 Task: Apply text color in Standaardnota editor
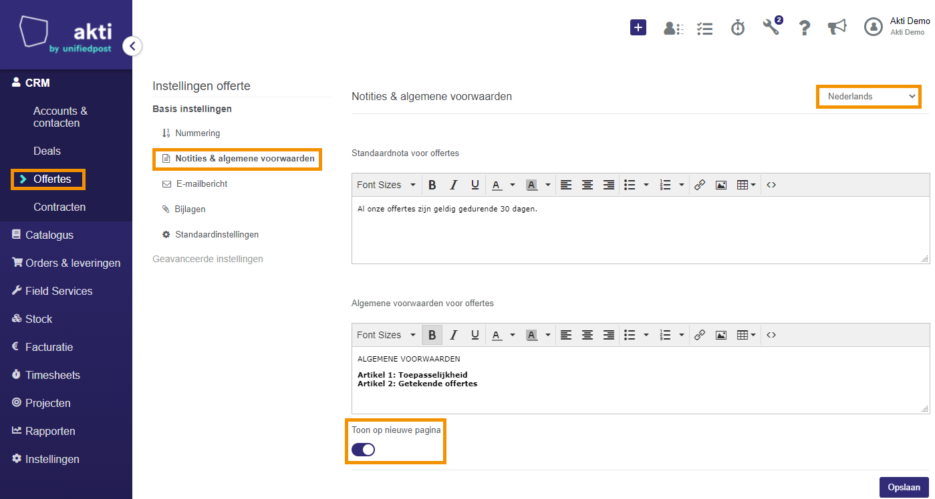[x=497, y=185]
